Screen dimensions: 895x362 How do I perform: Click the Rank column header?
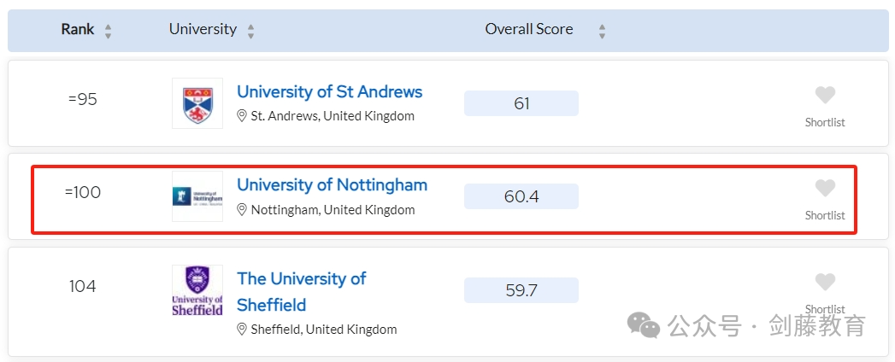click(78, 30)
